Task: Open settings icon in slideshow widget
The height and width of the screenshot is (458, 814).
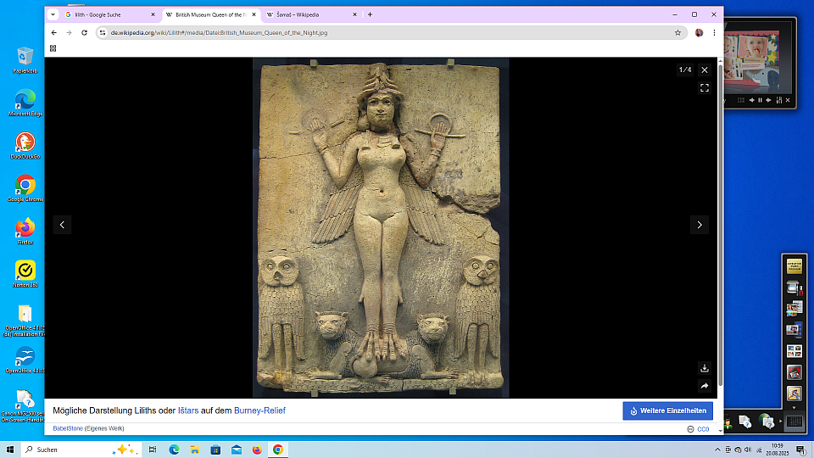Action: click(778, 100)
